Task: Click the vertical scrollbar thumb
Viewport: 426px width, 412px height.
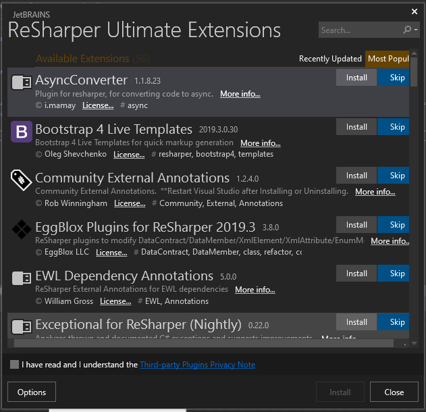Action: click(414, 72)
